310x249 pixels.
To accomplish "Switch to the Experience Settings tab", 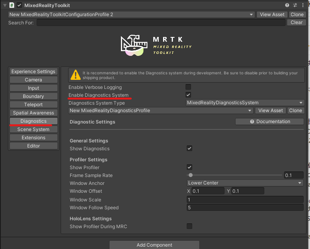I will (33, 72).
